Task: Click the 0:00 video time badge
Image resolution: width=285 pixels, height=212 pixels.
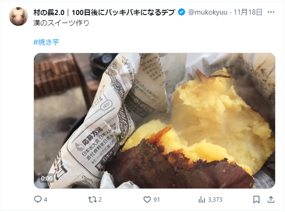Action: [47, 179]
